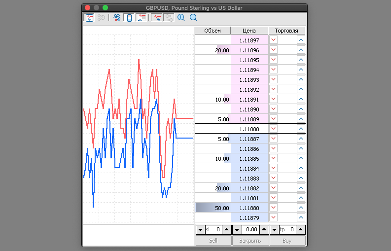Click blue buy arrow at price 1.11897
Image resolution: width=391 pixels, height=251 pixels.
pos(301,40)
